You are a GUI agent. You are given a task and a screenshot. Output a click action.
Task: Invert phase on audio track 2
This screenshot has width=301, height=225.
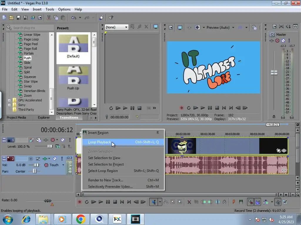click(38, 158)
